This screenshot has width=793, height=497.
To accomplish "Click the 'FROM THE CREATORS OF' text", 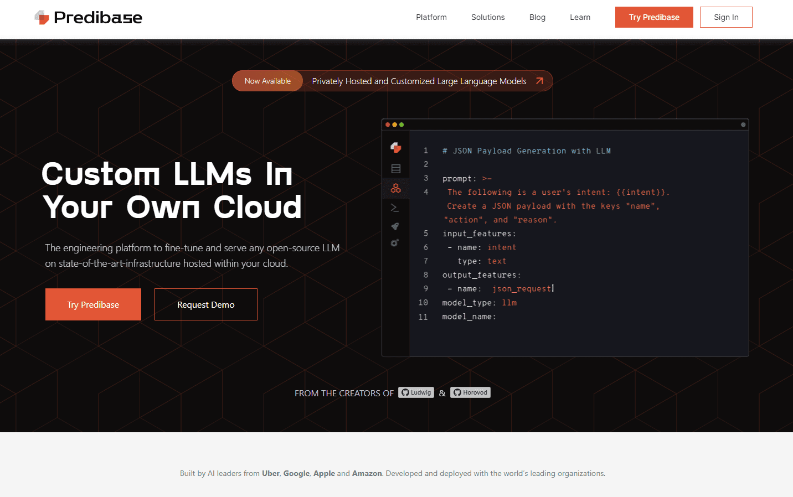I will (344, 393).
